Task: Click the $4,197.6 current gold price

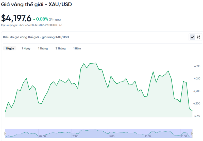Action: tap(16, 18)
